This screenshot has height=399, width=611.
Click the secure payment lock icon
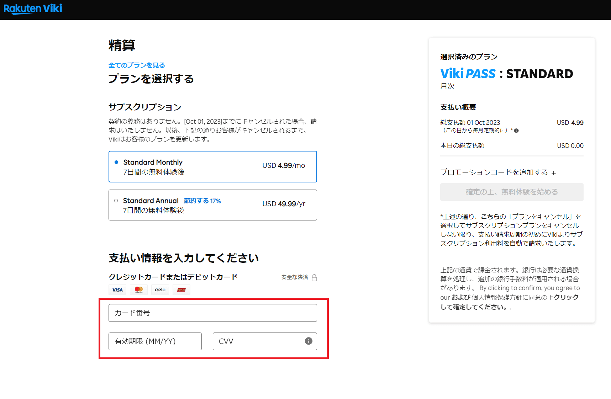(x=314, y=278)
